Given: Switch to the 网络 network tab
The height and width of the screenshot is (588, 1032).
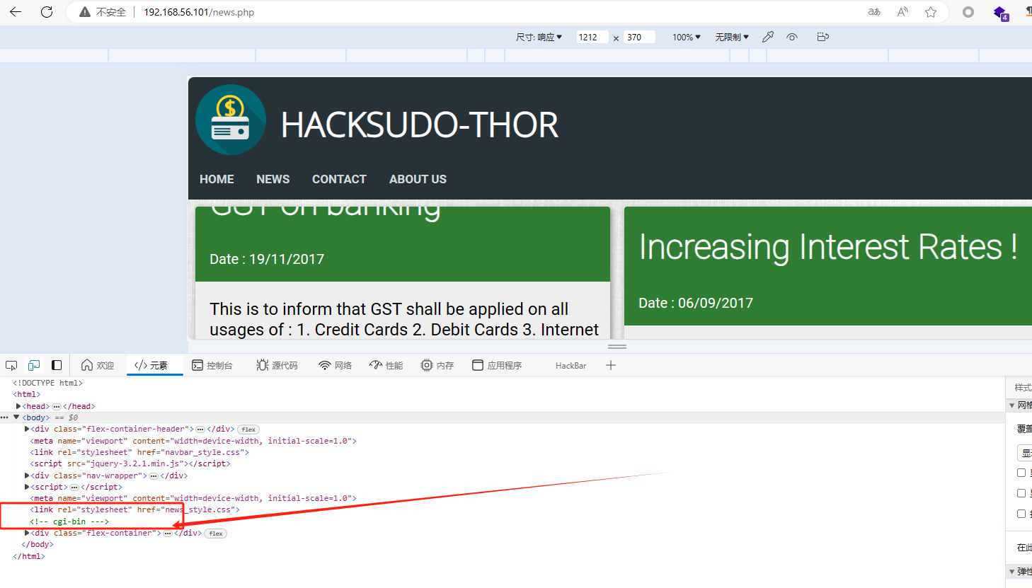Looking at the screenshot, I should pyautogui.click(x=336, y=365).
